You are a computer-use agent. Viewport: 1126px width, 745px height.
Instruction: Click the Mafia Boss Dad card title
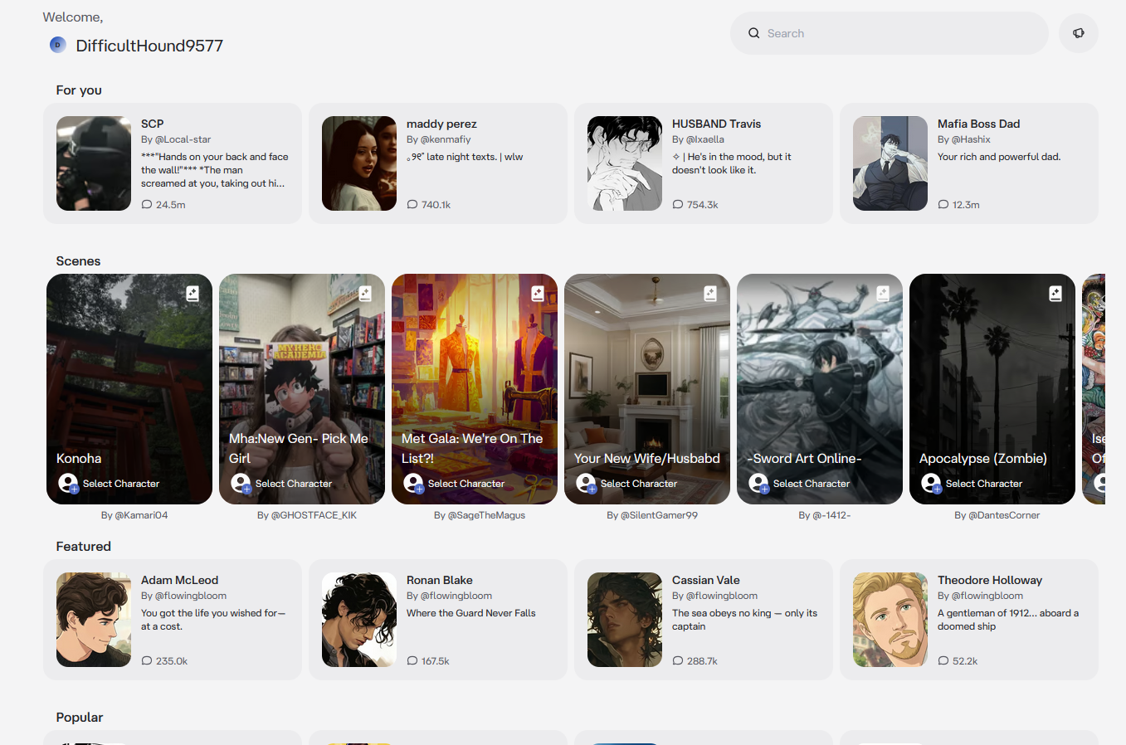tap(979, 124)
